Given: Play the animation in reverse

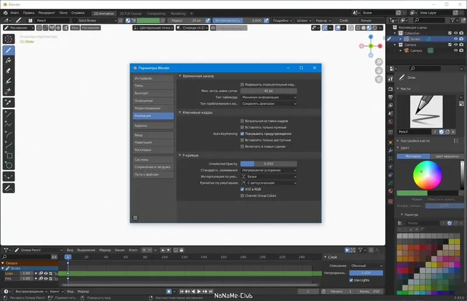Looking at the screenshot, I should 193,292.
